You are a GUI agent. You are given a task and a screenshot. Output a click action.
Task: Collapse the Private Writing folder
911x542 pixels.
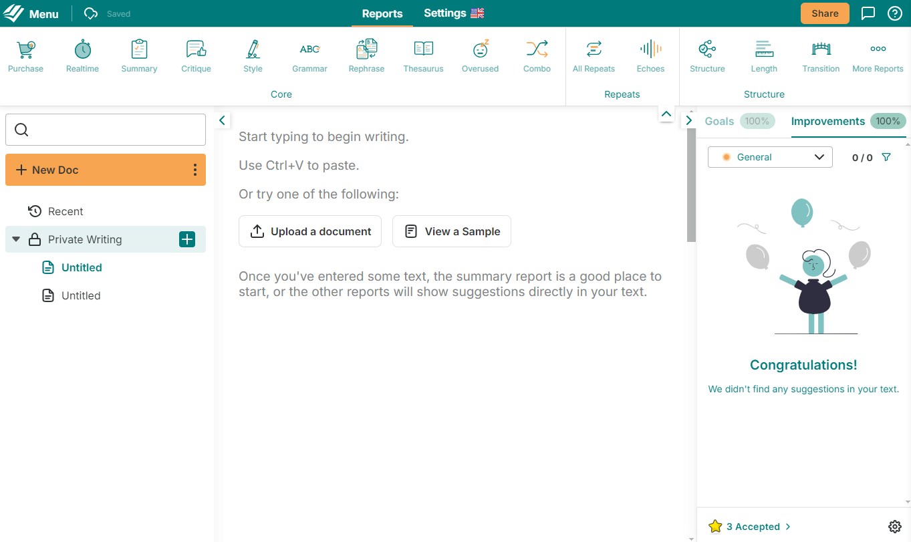click(16, 239)
